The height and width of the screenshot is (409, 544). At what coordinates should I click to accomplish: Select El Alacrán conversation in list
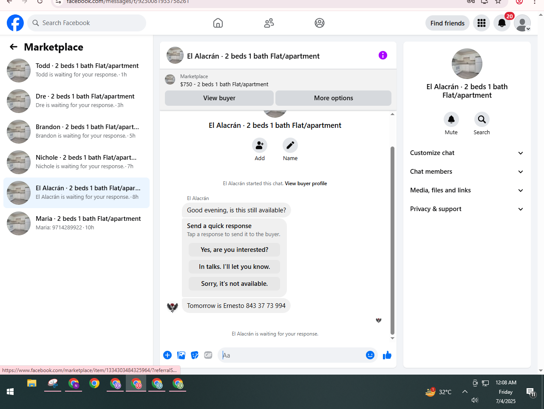point(76,193)
